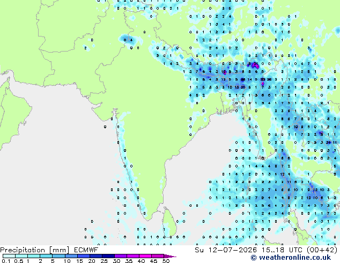
Task: Click the '35' legend tick label
Action: coord(129,261)
